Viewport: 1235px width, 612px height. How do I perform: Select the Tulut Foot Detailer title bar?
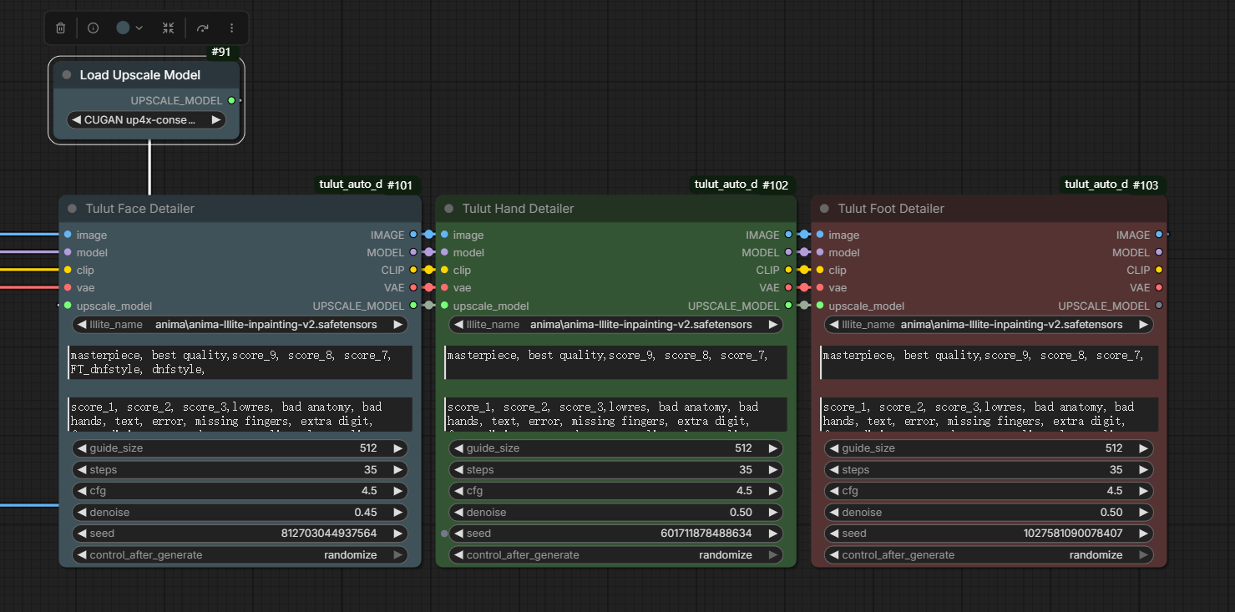point(989,209)
